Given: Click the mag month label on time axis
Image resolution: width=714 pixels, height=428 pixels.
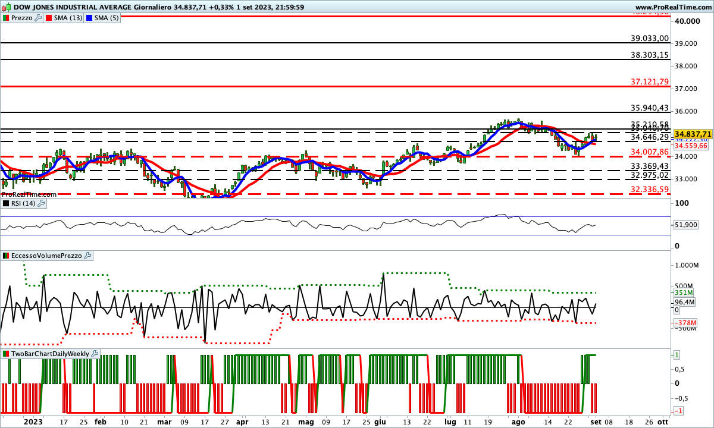Looking at the screenshot, I should coord(305,421).
